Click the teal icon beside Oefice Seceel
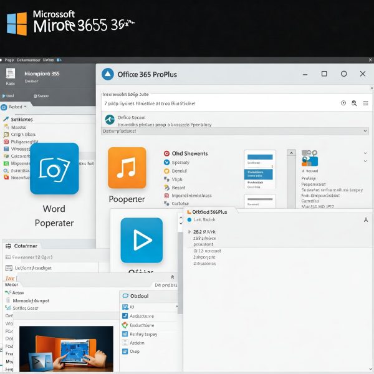 [110, 120]
